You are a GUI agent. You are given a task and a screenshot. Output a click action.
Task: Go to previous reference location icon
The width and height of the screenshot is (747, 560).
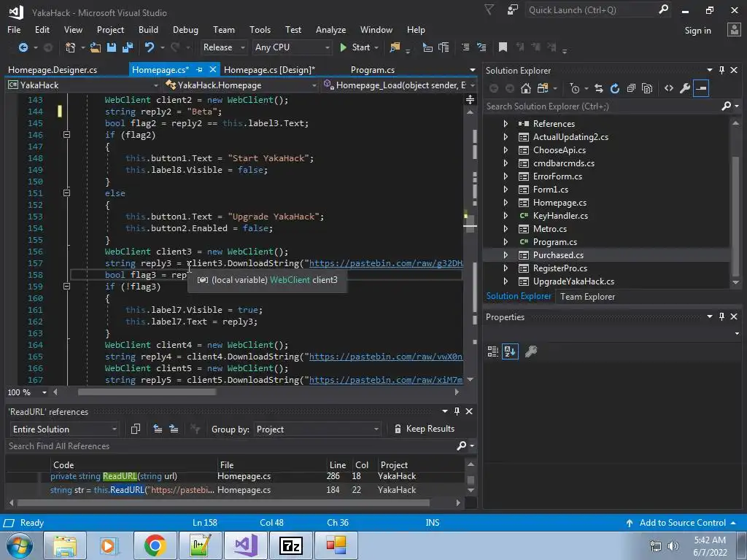click(x=158, y=429)
